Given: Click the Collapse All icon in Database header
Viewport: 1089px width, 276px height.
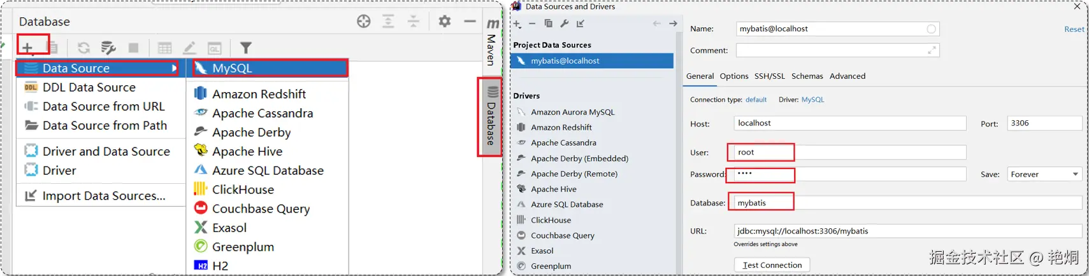Looking at the screenshot, I should click(414, 21).
